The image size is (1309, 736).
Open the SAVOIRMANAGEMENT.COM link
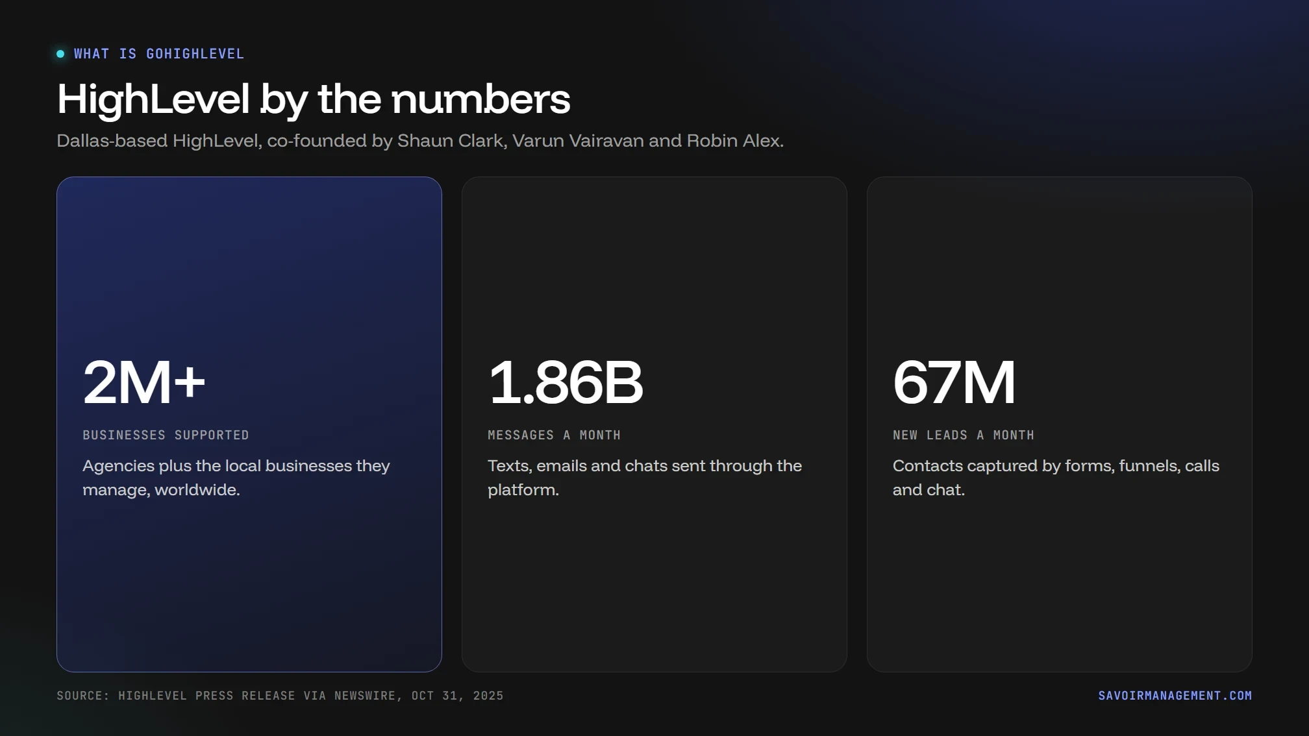[x=1175, y=696]
